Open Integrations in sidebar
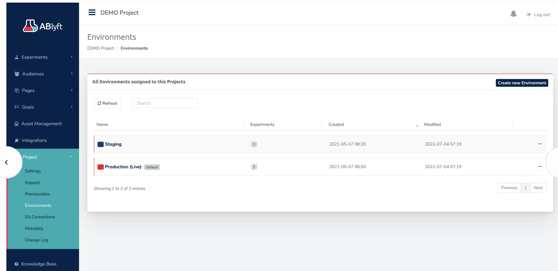 click(x=34, y=140)
